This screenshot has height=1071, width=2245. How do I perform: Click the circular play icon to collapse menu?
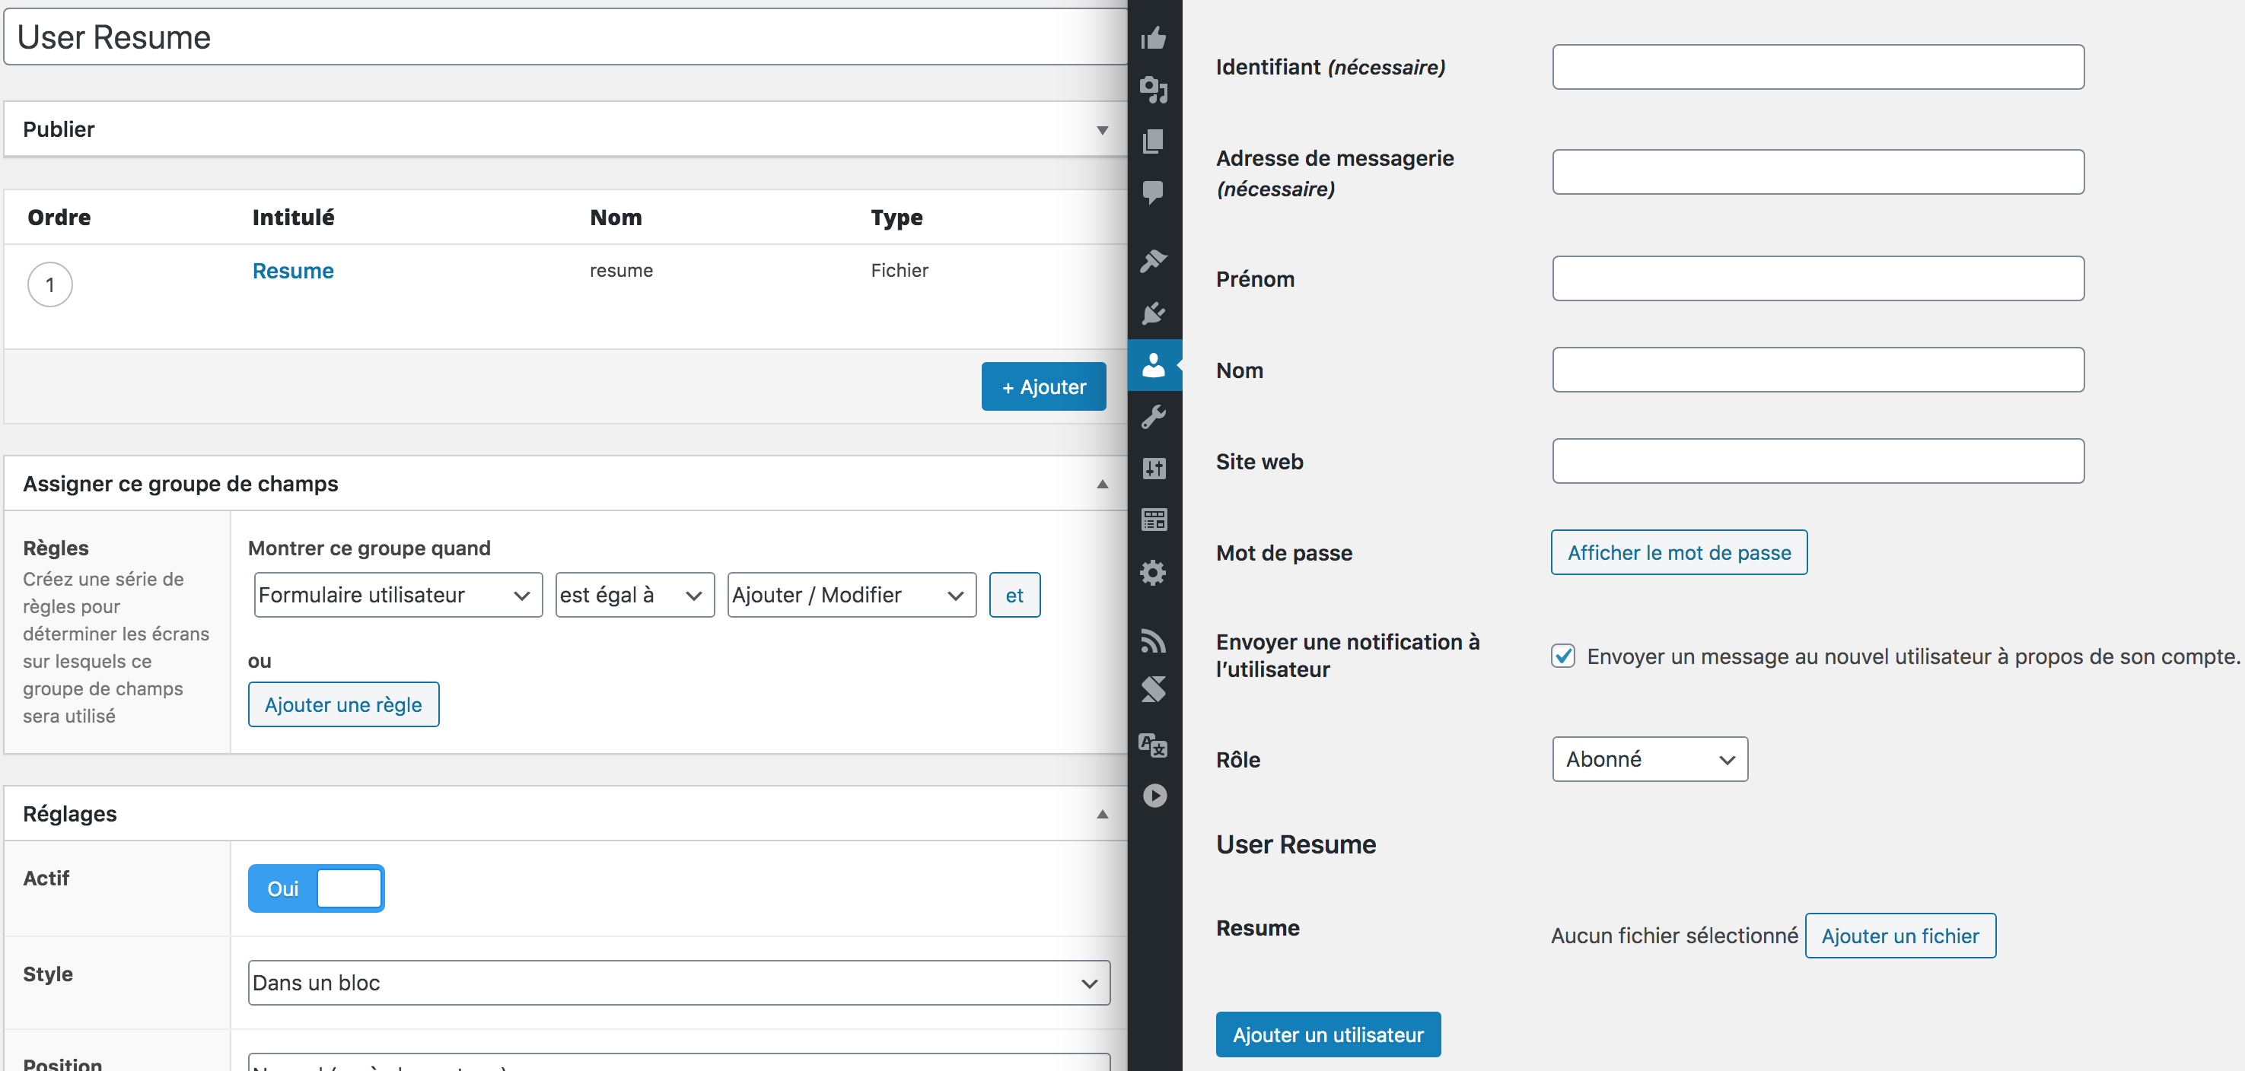[1154, 796]
